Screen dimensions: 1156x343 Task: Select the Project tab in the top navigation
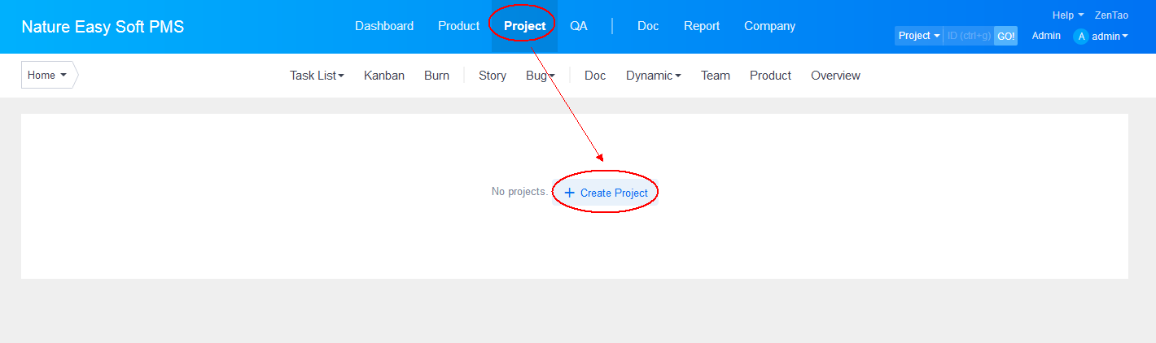tap(524, 26)
